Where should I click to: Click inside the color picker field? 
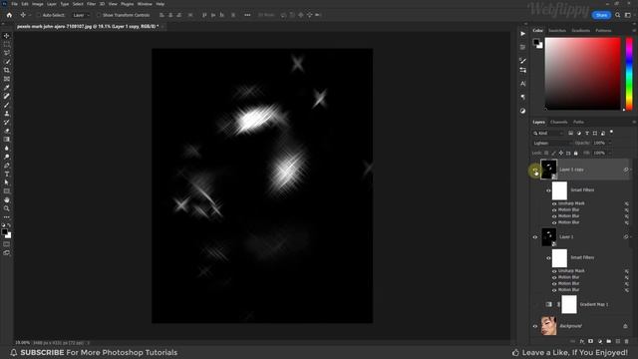[582, 74]
